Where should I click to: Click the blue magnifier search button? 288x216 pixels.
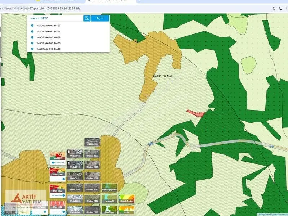100,18
